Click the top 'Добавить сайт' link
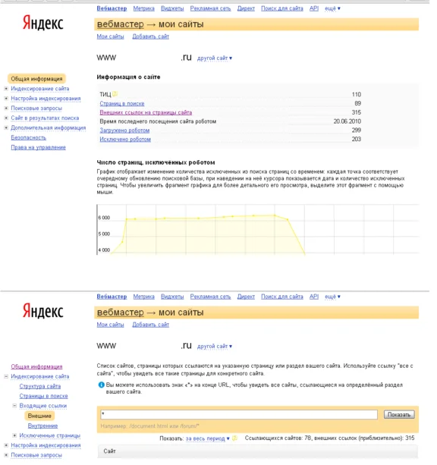Screen dimensions: 437x465 pos(150,36)
